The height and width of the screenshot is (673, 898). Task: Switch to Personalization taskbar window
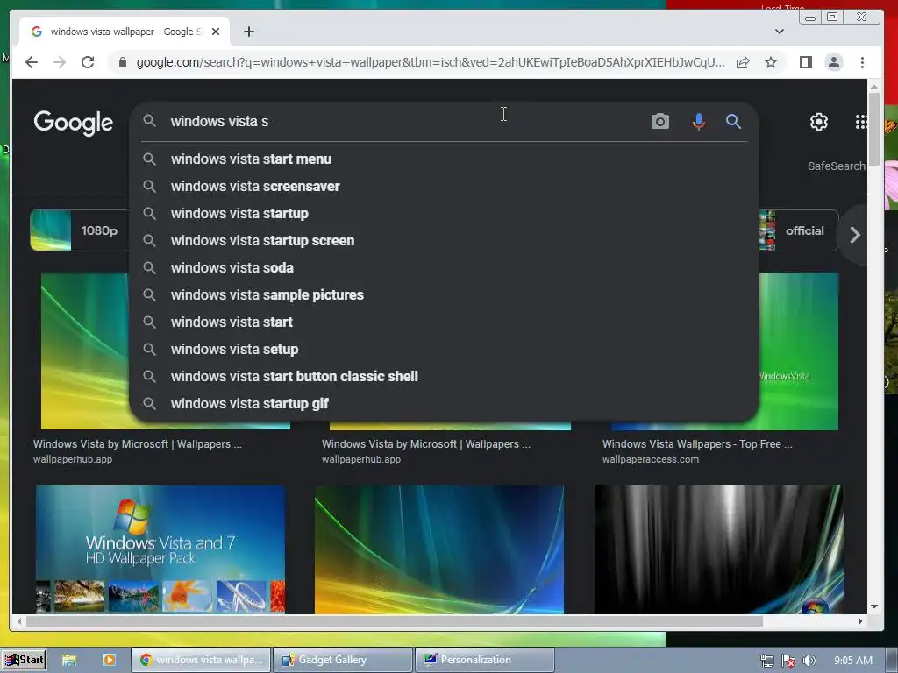(x=484, y=660)
